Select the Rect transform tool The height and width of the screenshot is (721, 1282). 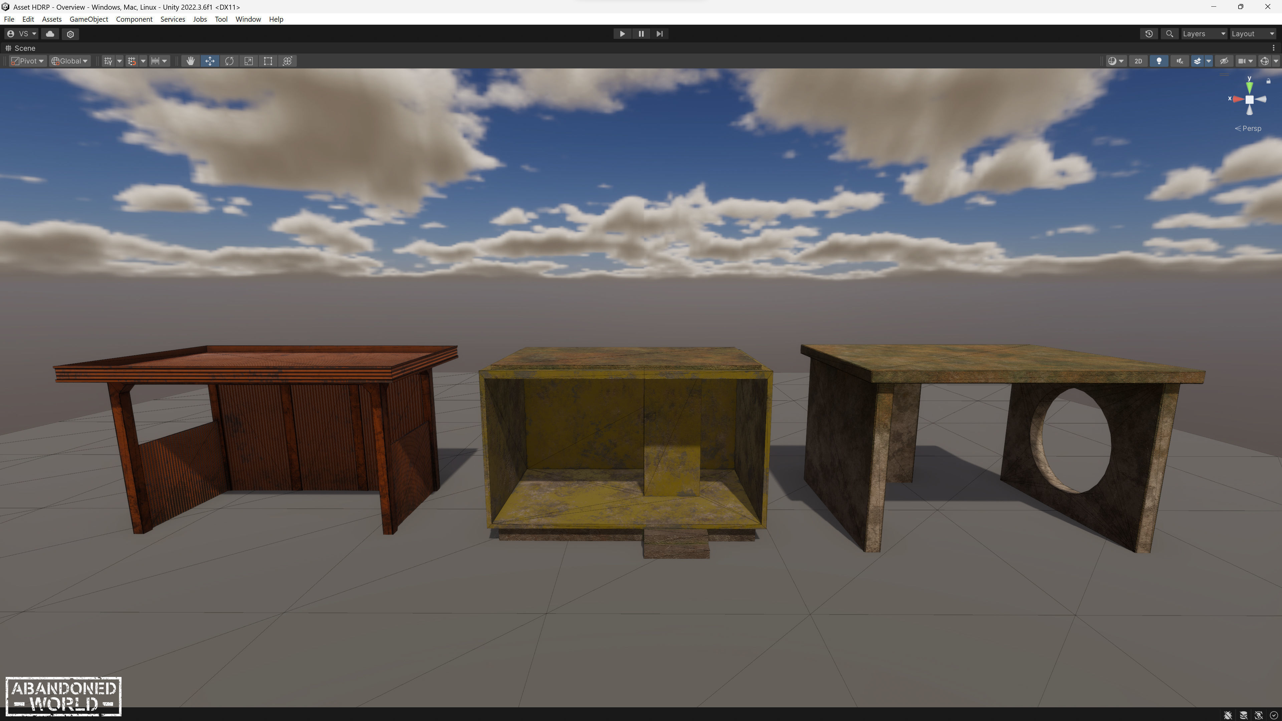pos(268,61)
